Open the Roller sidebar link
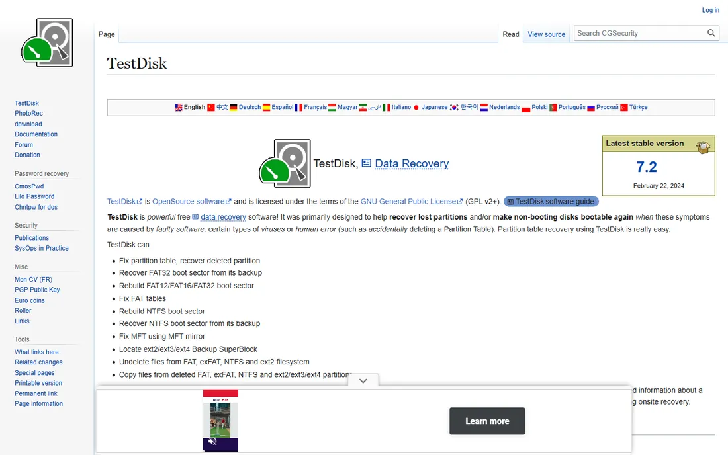This screenshot has width=728, height=455. [x=23, y=310]
